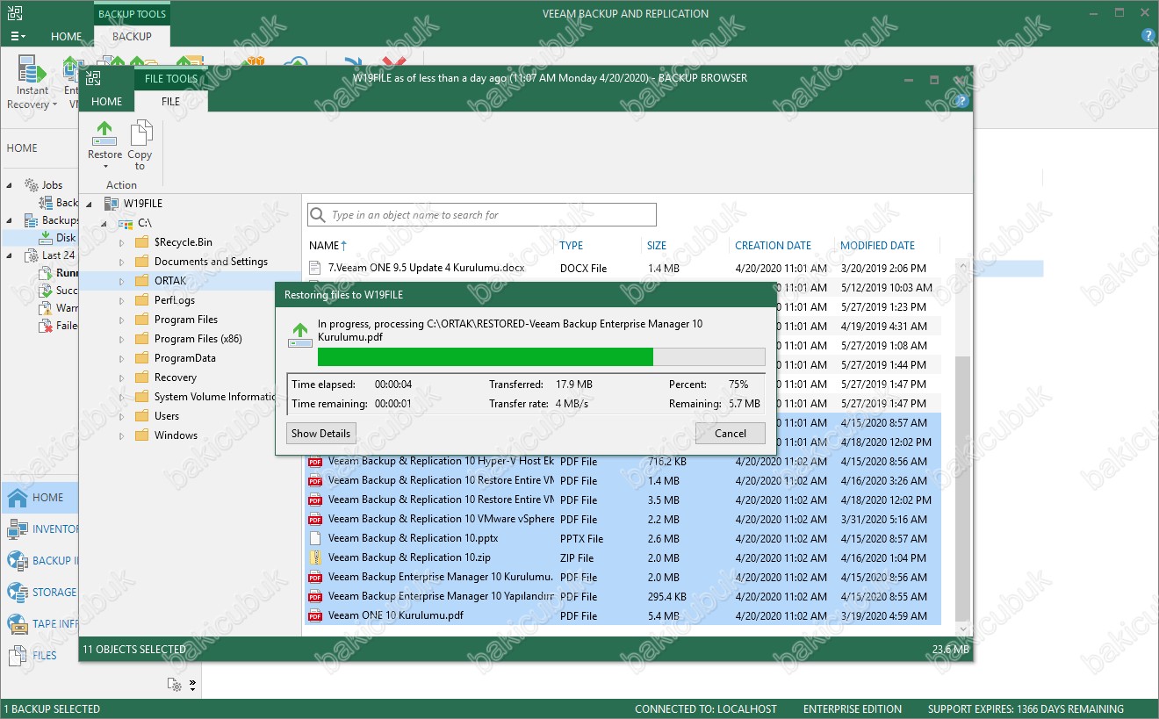Image resolution: width=1159 pixels, height=719 pixels.
Task: Click zip icon of Veeam Backup & Replication 10.zip
Action: pyautogui.click(x=315, y=557)
